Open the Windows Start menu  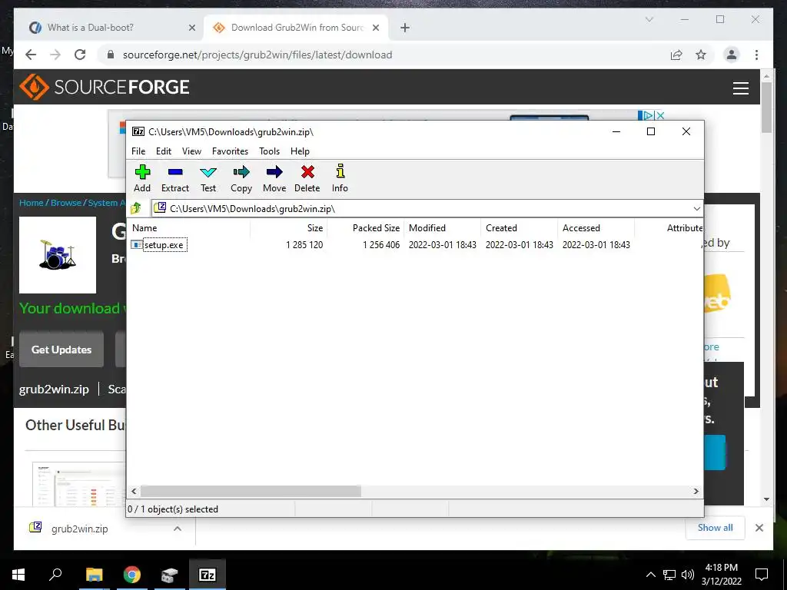tap(18, 575)
